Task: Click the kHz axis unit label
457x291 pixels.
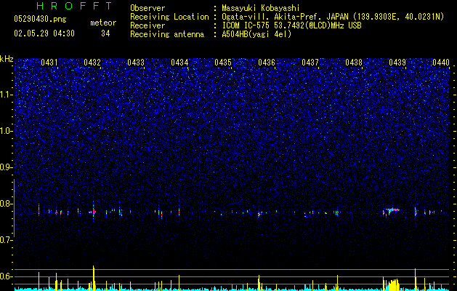Action: (x=7, y=59)
